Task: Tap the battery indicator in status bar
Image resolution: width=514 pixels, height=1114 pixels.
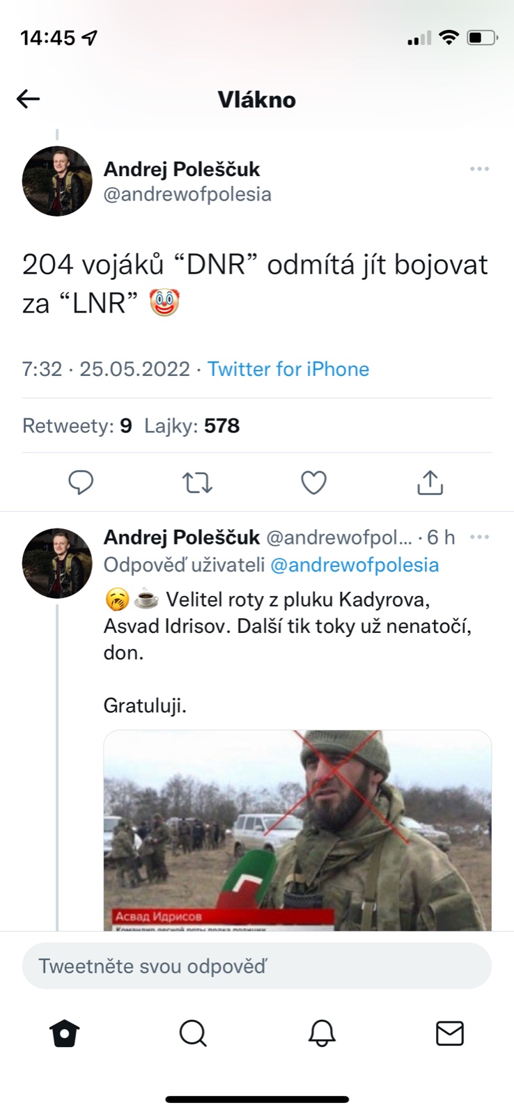Action: [x=482, y=38]
